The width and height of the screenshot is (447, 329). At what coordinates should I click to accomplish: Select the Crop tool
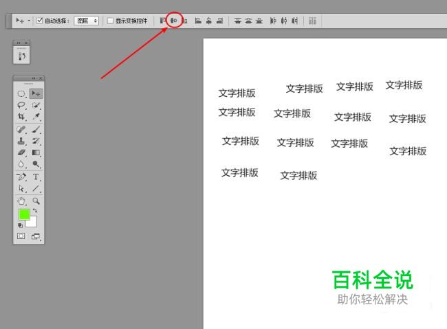[21, 117]
